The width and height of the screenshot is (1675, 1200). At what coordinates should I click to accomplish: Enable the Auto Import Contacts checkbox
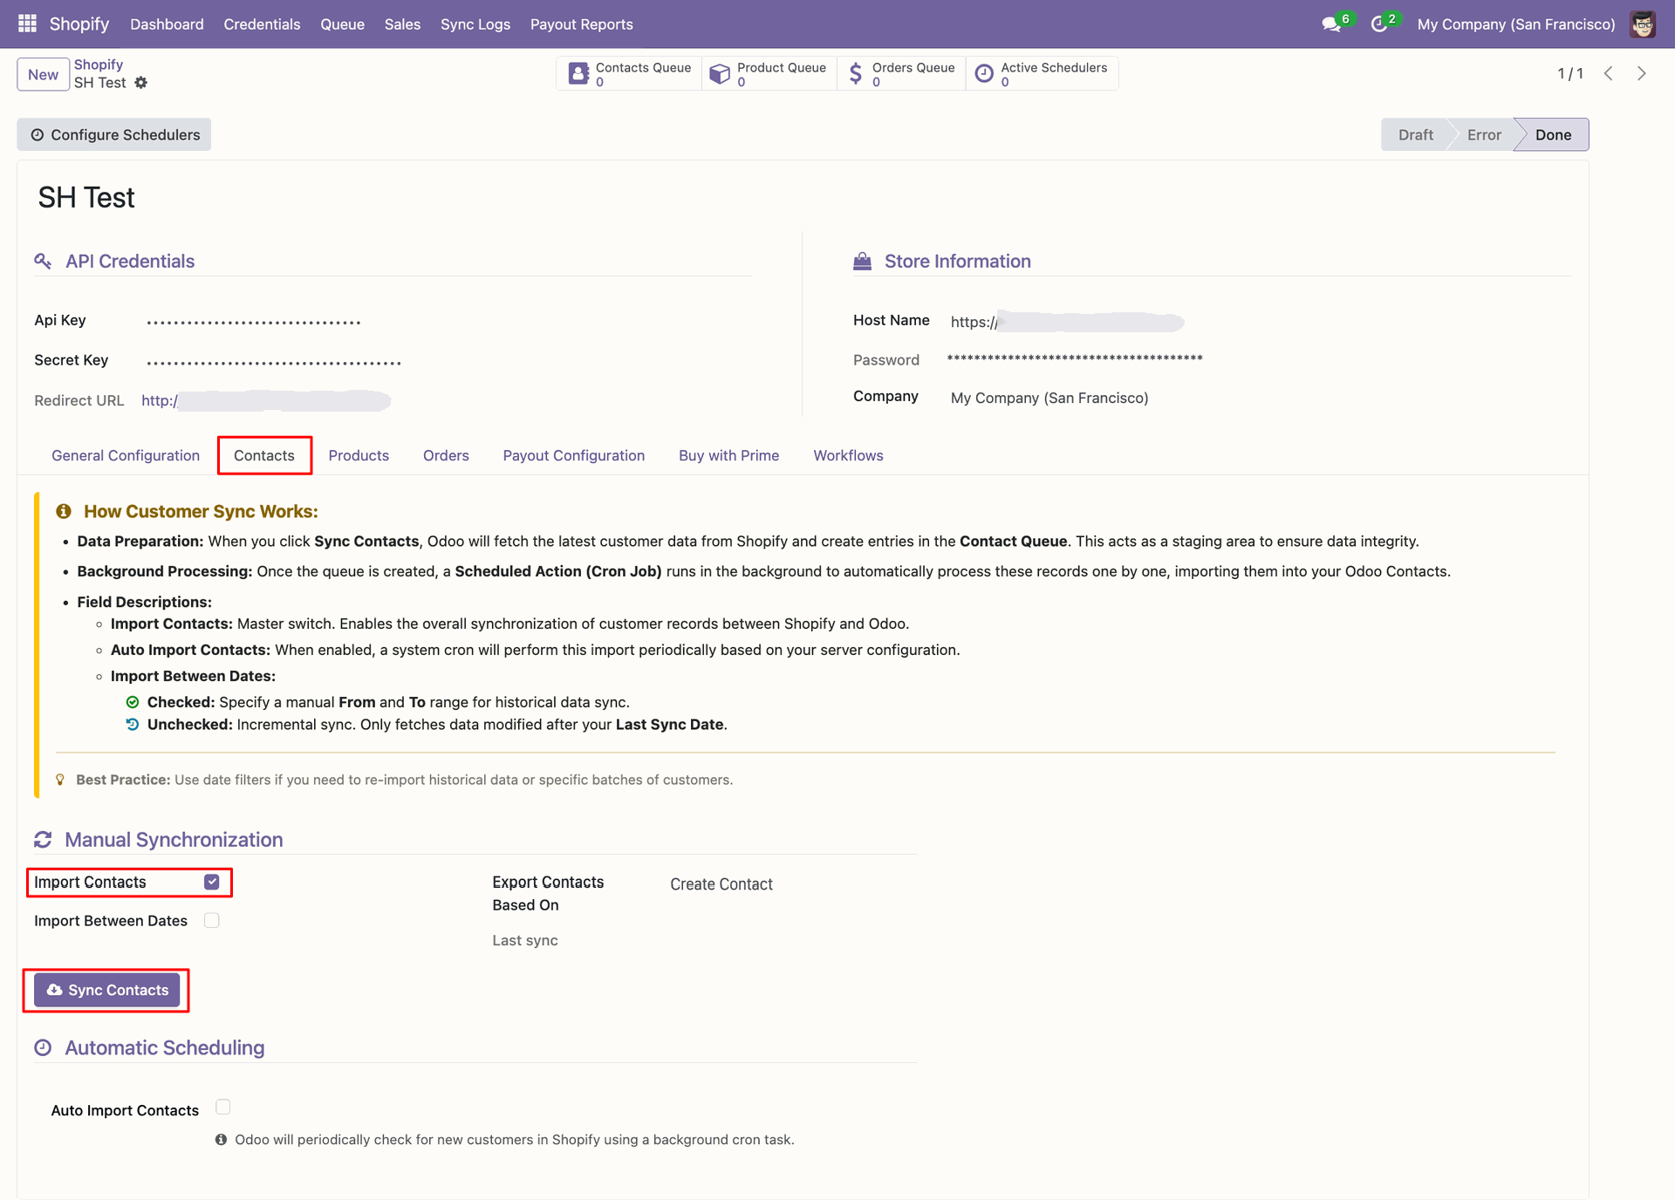pyautogui.click(x=223, y=1108)
